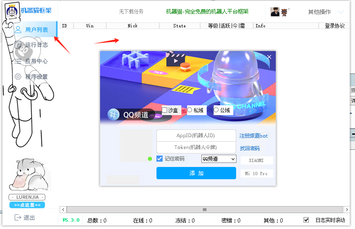Click the LURENJIA label badge
Screen dimensions: 355x229
27,197
